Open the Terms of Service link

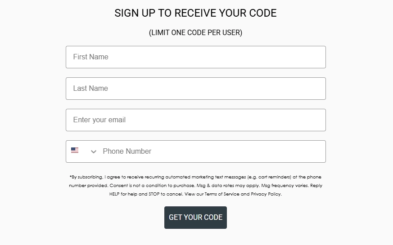point(222,194)
